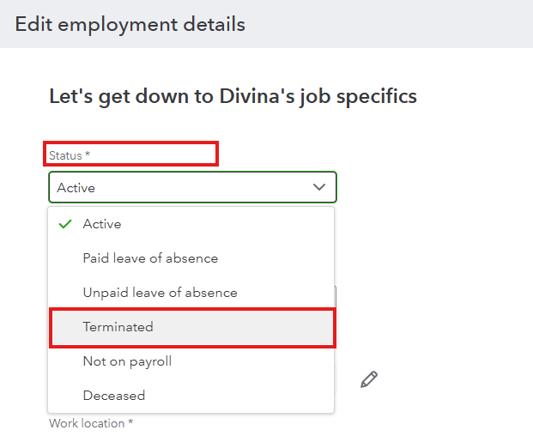This screenshot has width=533, height=436.
Task: Click the Edit employment details title
Action: coord(130,24)
